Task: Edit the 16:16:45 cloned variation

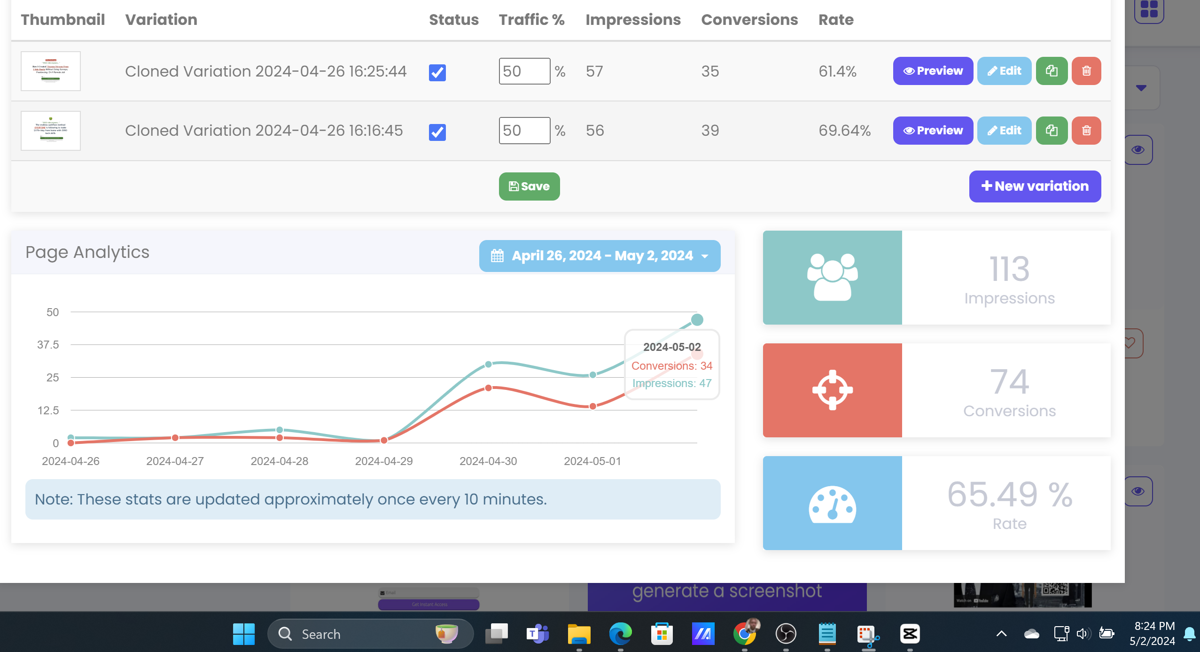Action: pos(1004,131)
